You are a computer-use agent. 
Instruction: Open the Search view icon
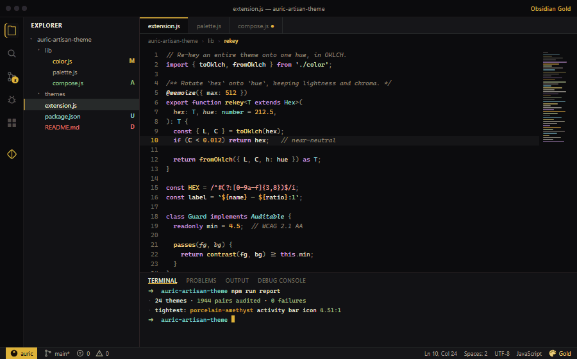coord(12,54)
